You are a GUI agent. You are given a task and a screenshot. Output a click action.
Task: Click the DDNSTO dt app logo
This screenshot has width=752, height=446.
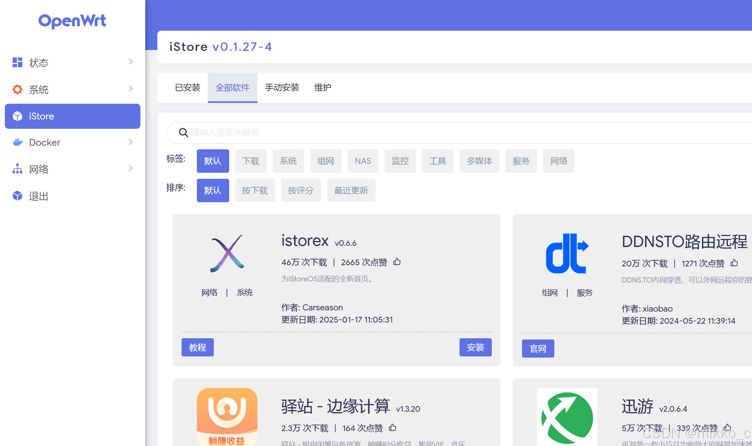[x=567, y=253]
